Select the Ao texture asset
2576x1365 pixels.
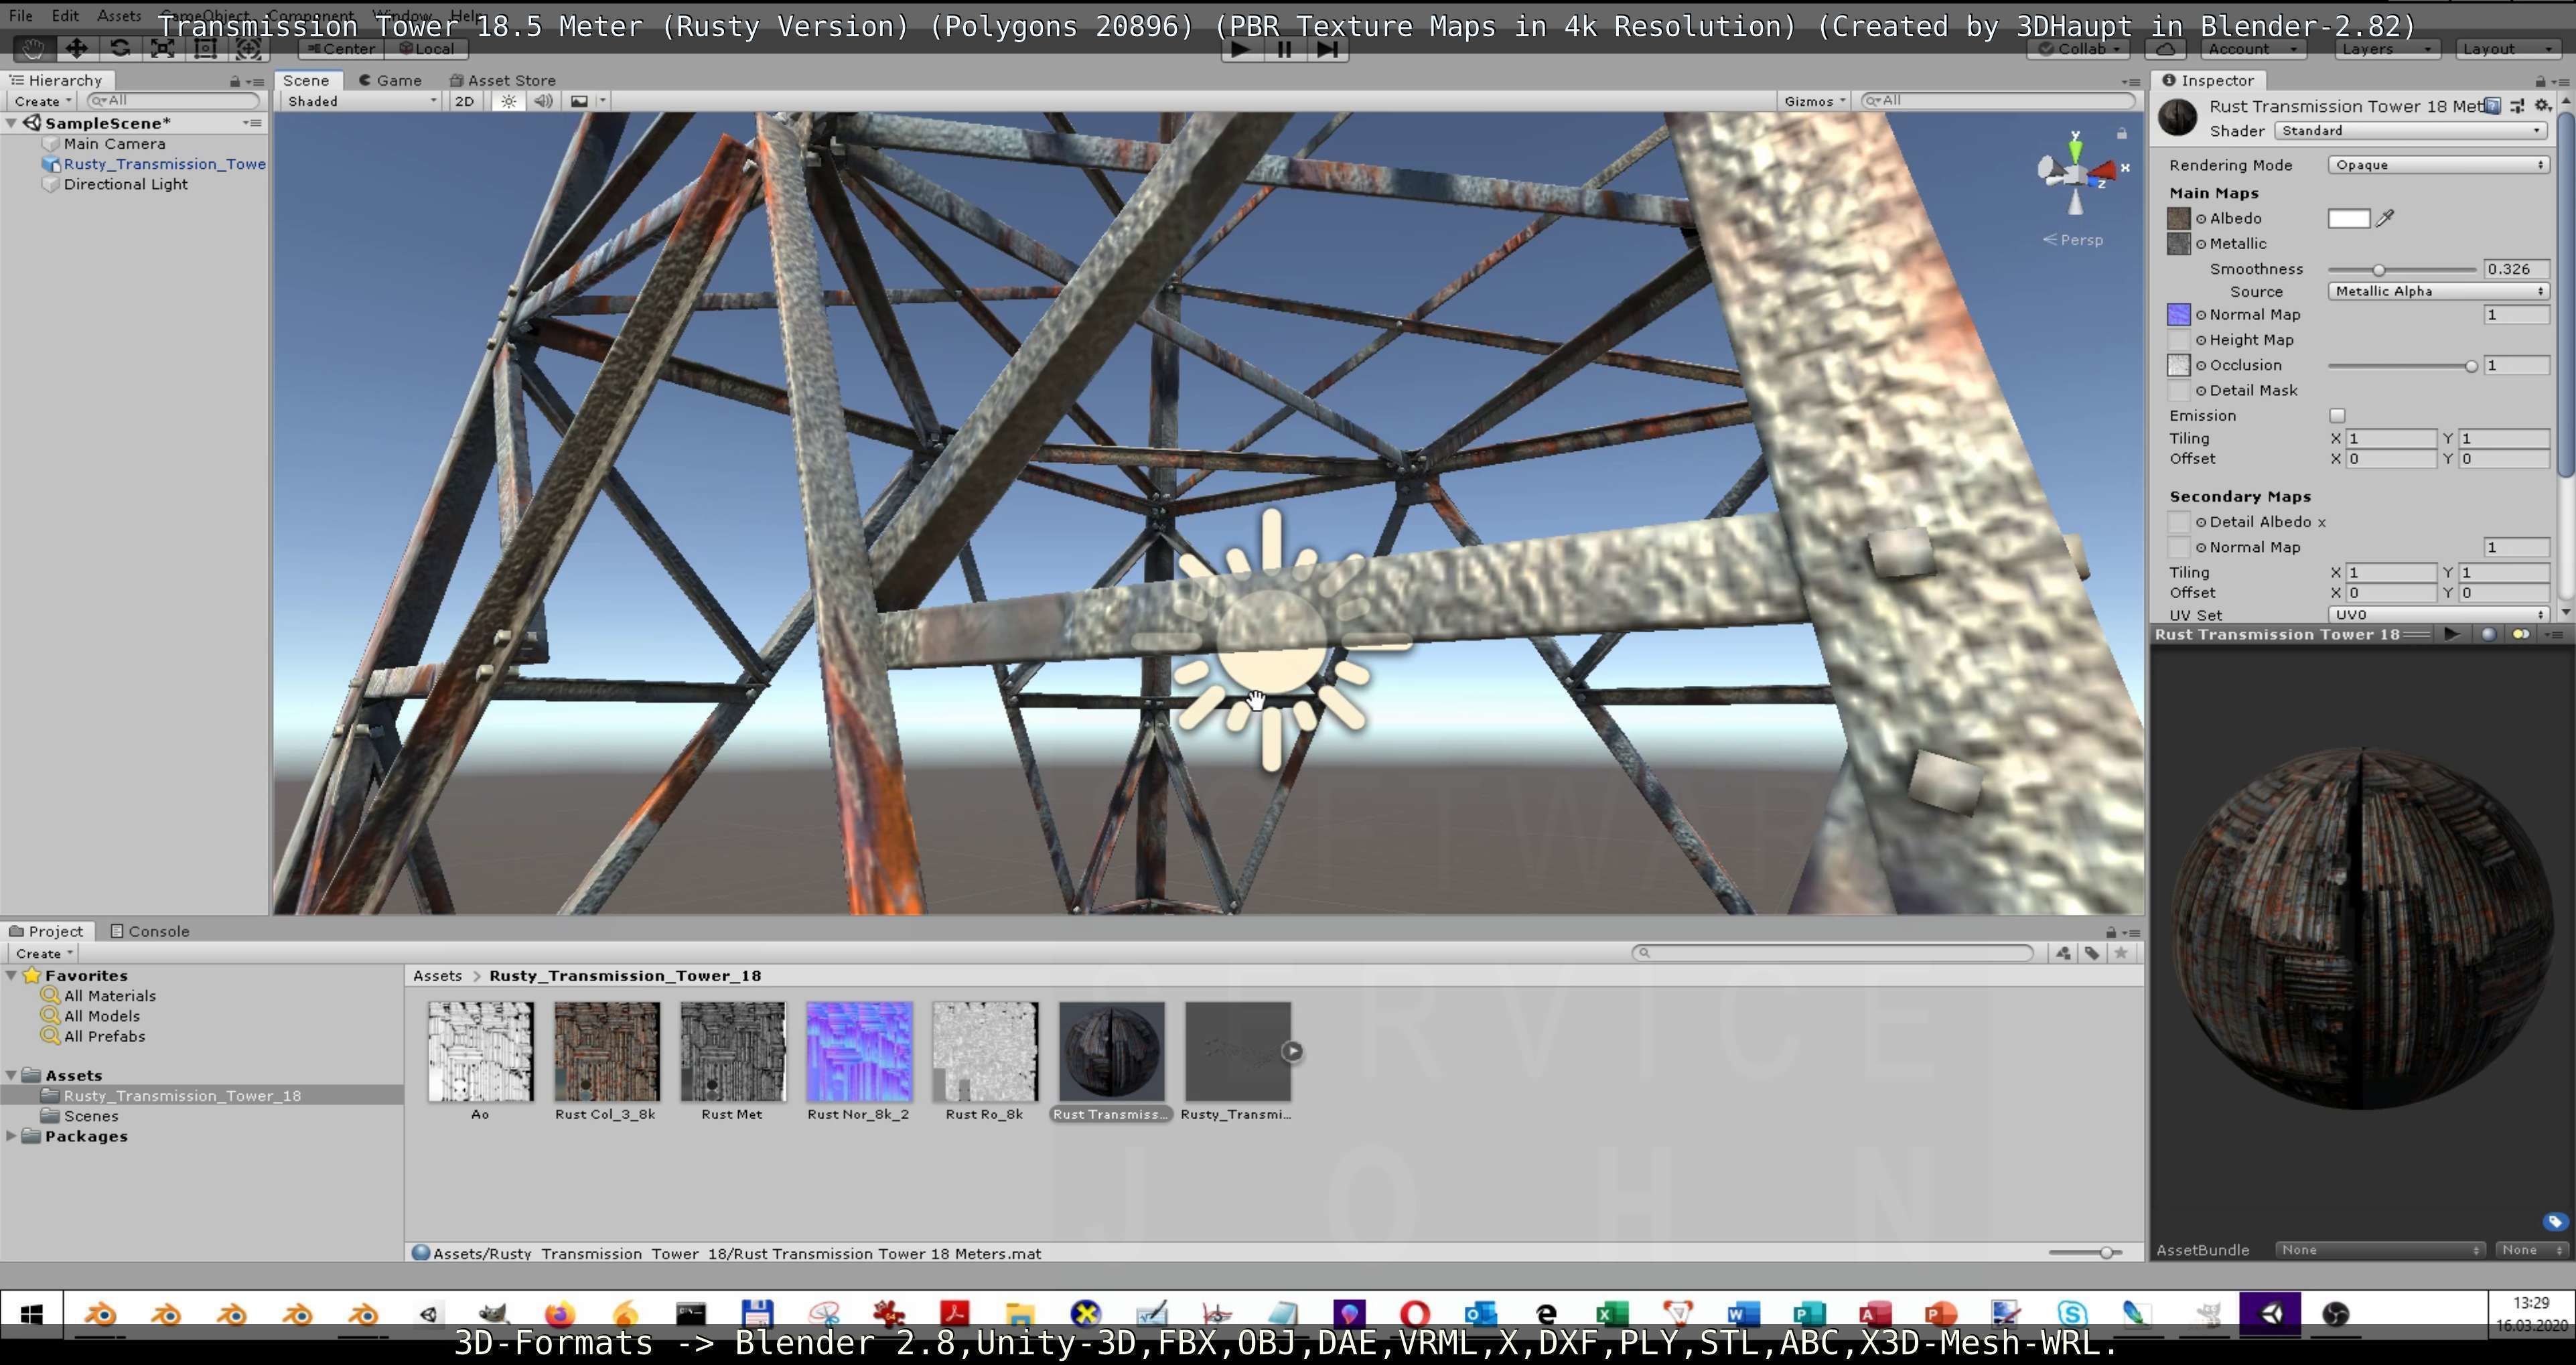(x=480, y=1062)
